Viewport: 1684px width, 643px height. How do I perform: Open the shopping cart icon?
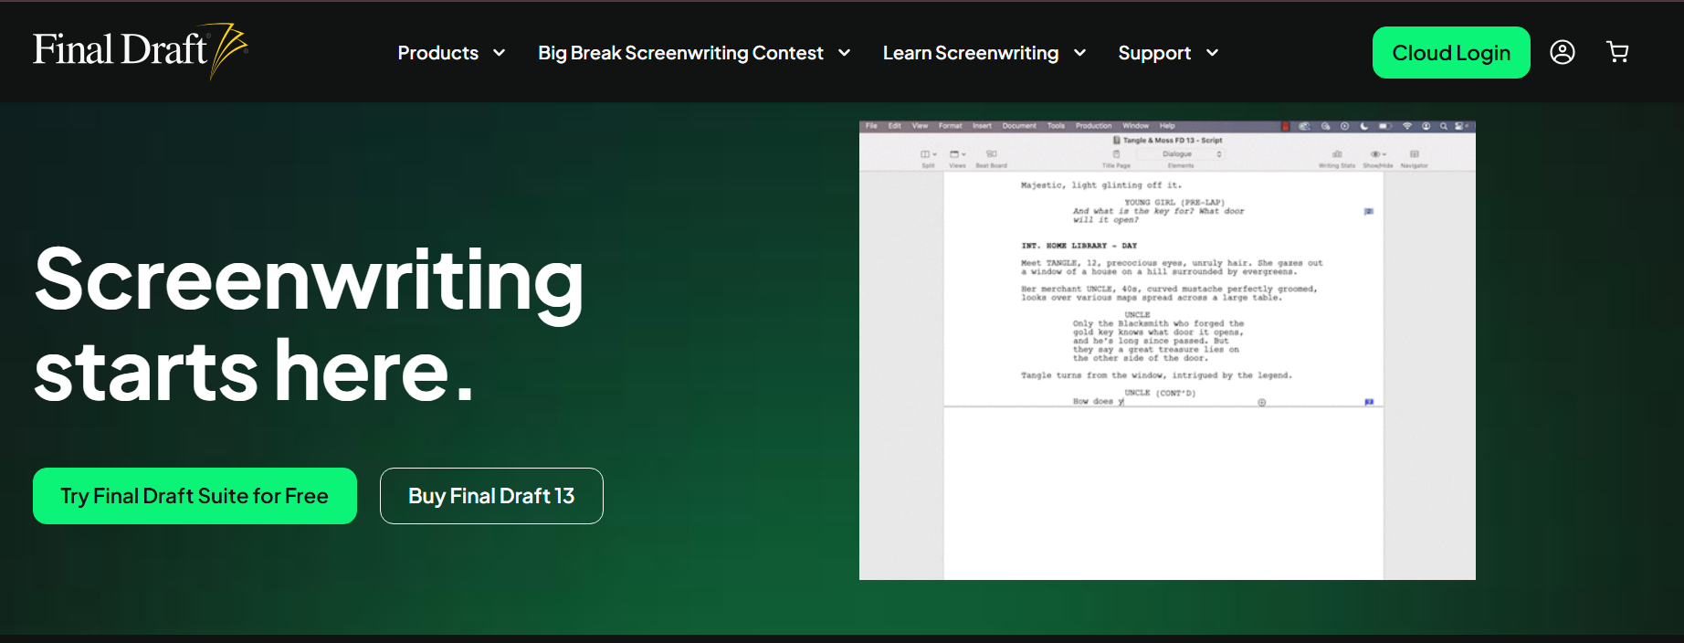point(1617,52)
